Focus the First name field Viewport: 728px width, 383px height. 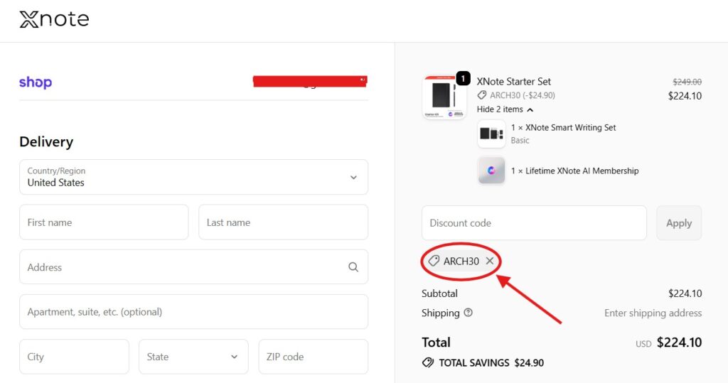(104, 222)
